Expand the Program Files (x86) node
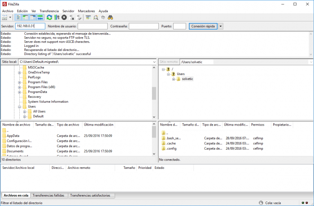Viewport: 314px width, 206px height. coord(19,87)
